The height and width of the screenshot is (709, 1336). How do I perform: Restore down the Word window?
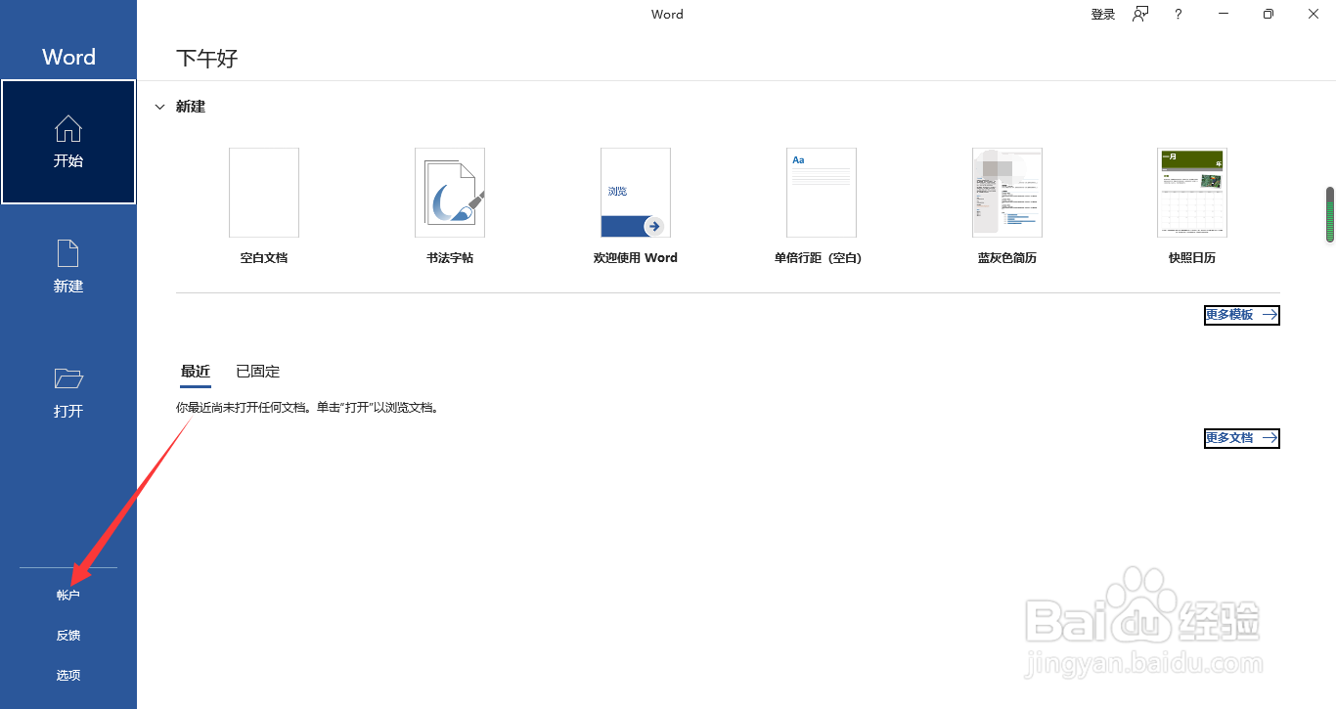tap(1269, 14)
